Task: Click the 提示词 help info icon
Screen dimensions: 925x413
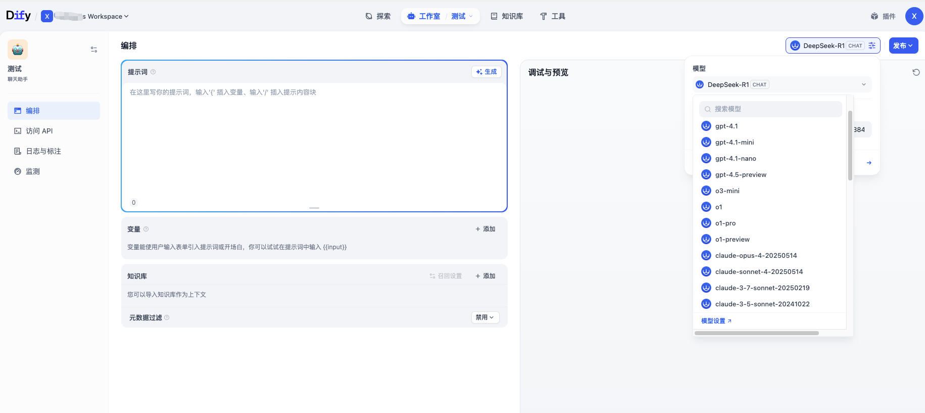Action: click(x=153, y=72)
